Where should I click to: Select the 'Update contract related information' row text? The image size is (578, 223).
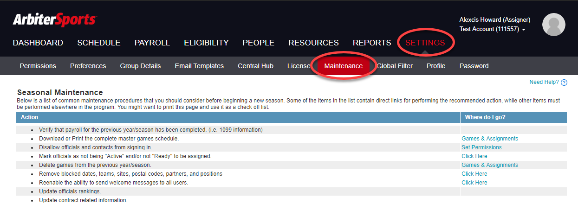(x=83, y=200)
